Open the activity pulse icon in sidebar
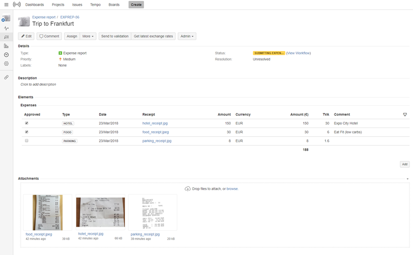This screenshot has width=413, height=255. point(6,28)
